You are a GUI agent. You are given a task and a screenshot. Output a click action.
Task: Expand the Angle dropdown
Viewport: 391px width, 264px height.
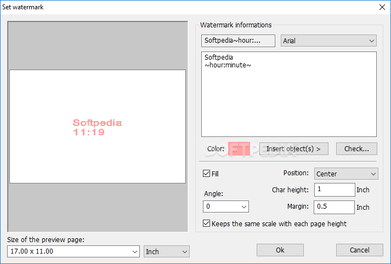[226, 206]
